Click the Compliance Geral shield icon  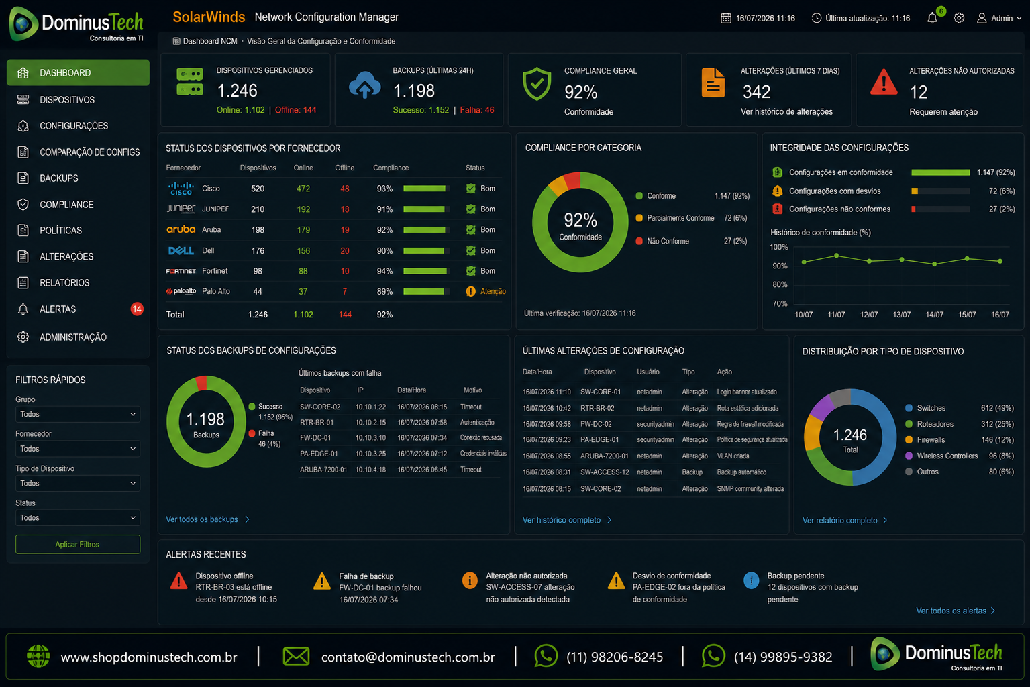click(537, 84)
